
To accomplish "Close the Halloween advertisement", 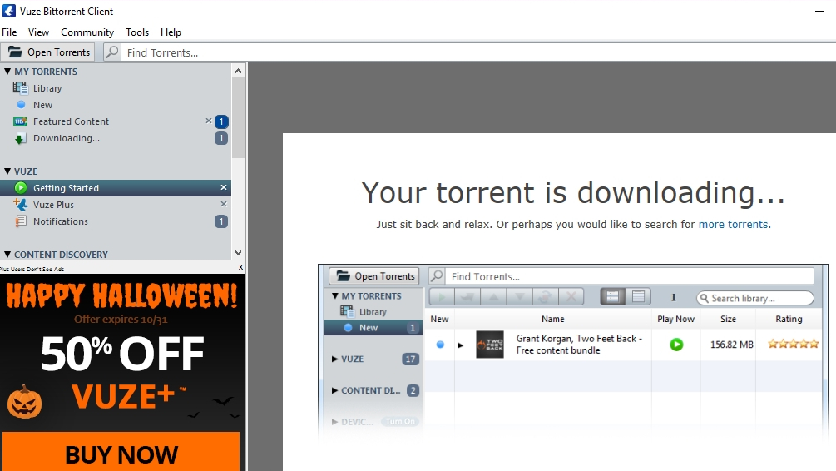I will pos(240,267).
